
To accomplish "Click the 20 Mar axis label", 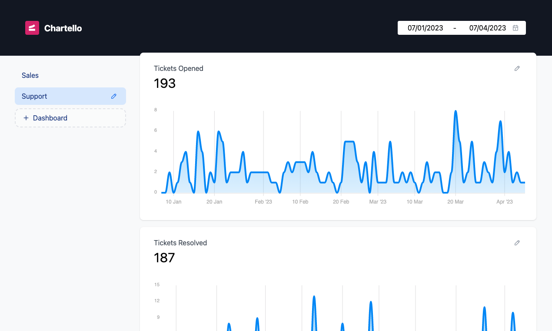I will [x=456, y=202].
